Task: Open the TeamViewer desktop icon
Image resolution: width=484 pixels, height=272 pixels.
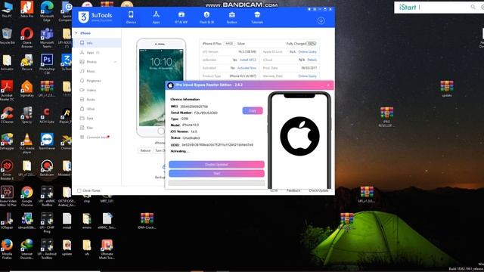Action: 47,141
